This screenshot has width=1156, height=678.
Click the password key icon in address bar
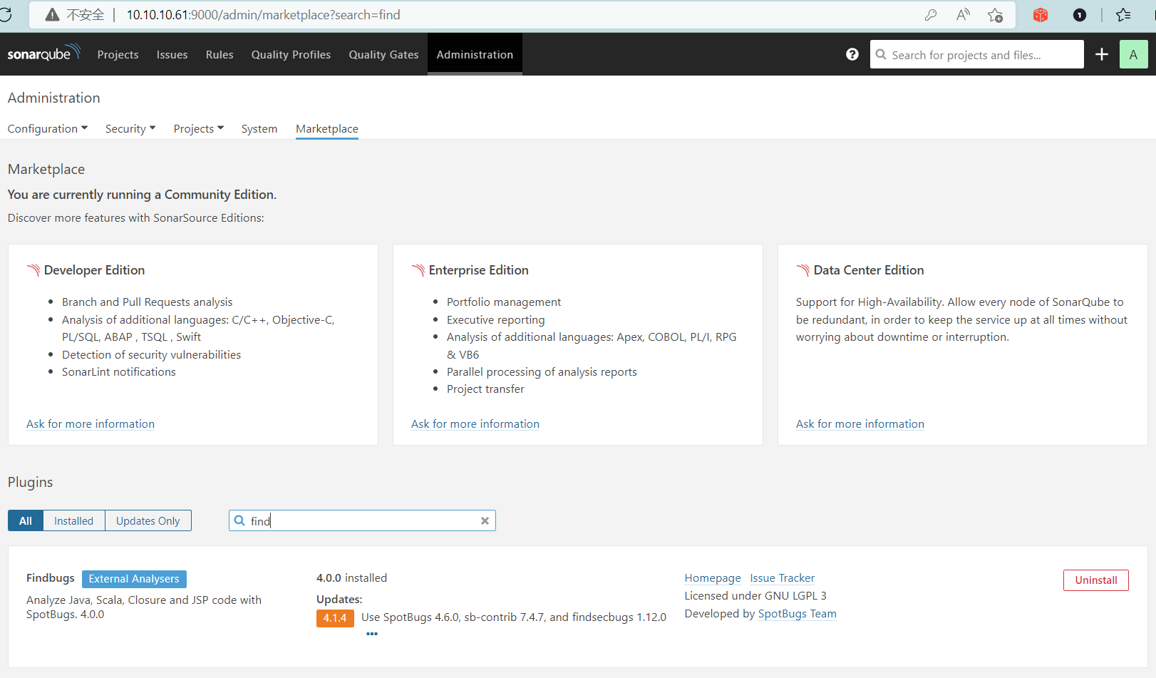(930, 15)
